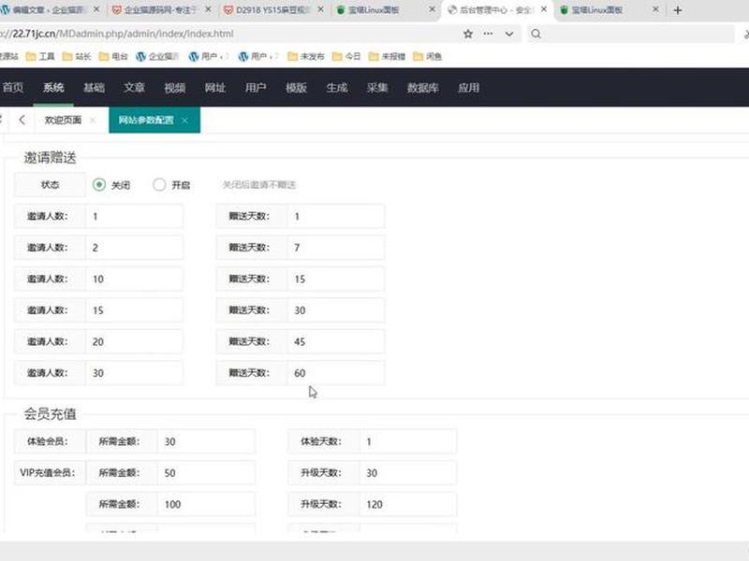Click the left chevron to scroll page tabs
The height and width of the screenshot is (561, 749).
click(x=22, y=120)
